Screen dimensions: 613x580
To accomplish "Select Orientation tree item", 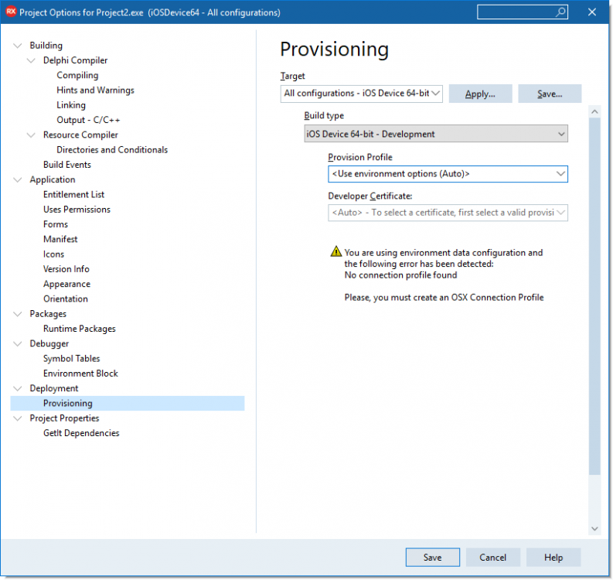I will (x=66, y=299).
